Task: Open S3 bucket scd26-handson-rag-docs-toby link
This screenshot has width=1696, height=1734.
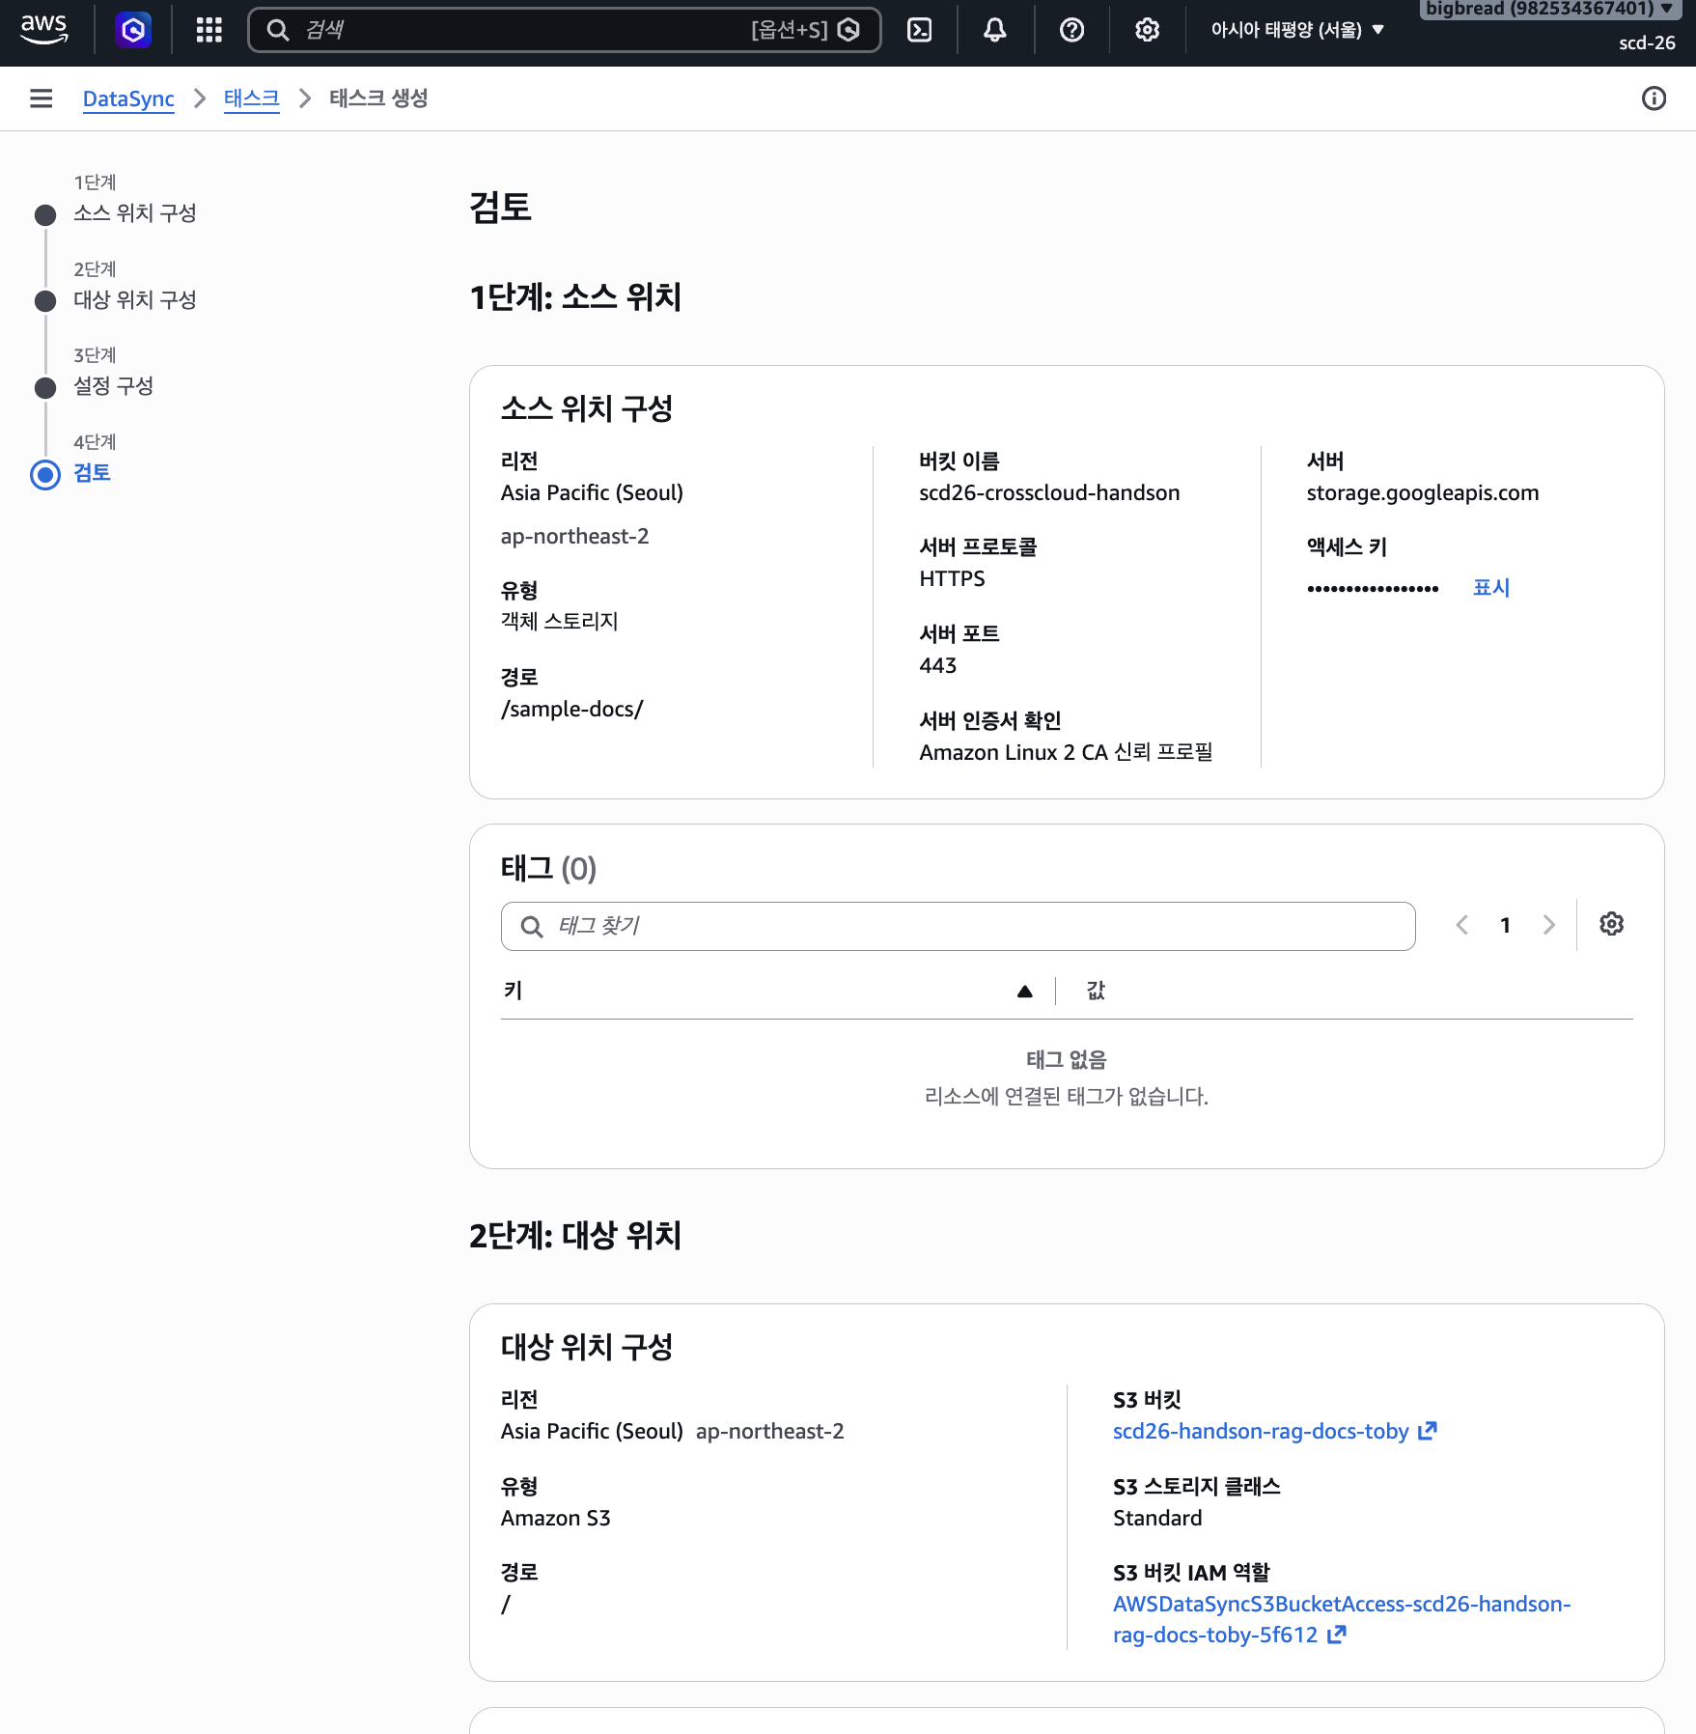Action: 1274,1432
